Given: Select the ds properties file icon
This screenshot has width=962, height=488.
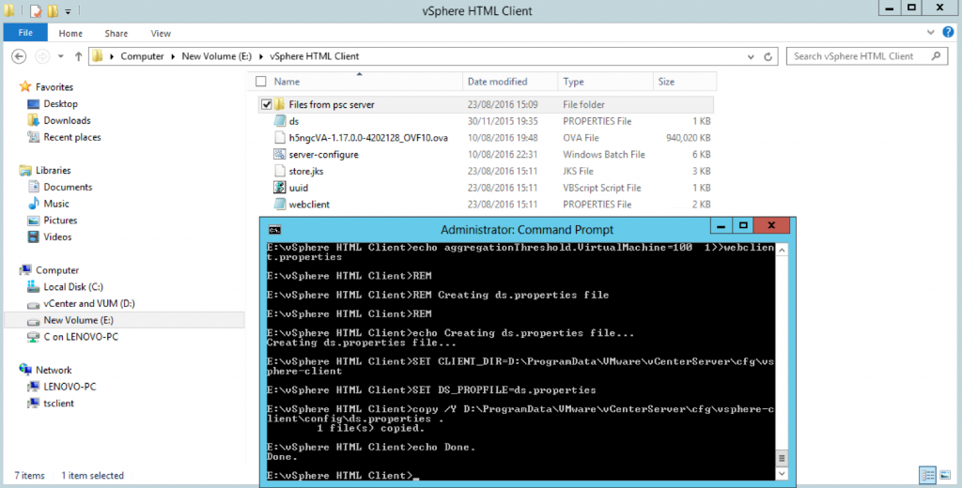Looking at the screenshot, I should [x=280, y=121].
